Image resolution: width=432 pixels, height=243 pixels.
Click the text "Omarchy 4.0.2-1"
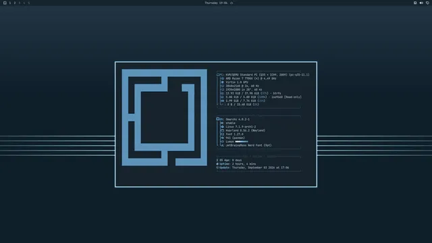(x=238, y=119)
